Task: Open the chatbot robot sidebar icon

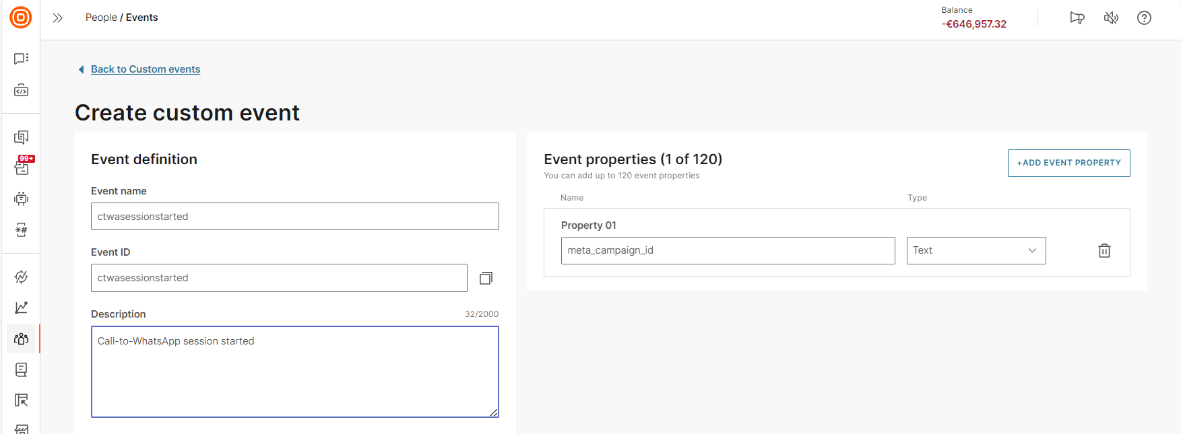Action: coord(21,198)
